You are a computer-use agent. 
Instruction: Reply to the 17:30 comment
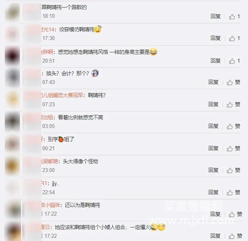tap(215, 38)
